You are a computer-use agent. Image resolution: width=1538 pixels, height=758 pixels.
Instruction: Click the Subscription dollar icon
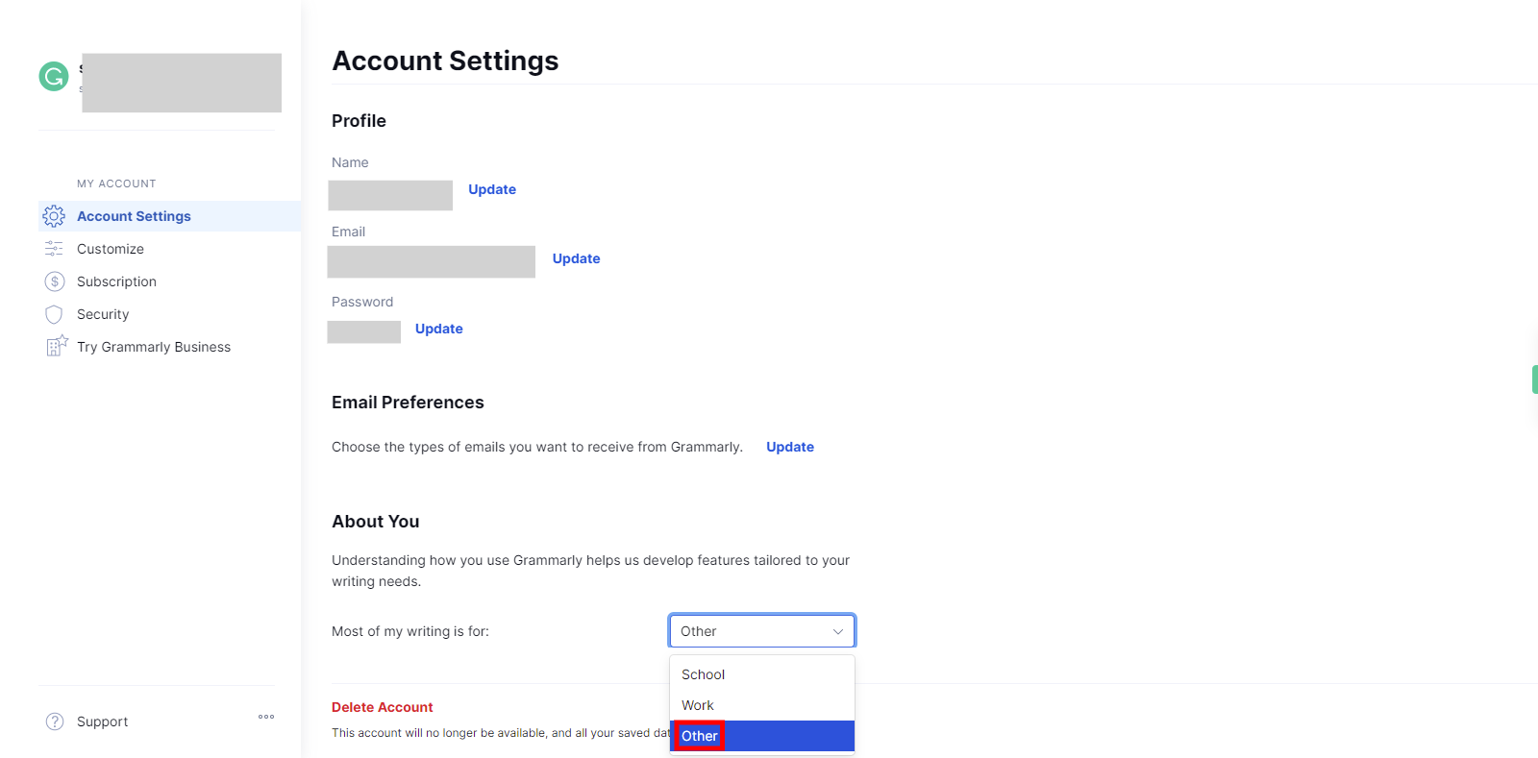55,281
